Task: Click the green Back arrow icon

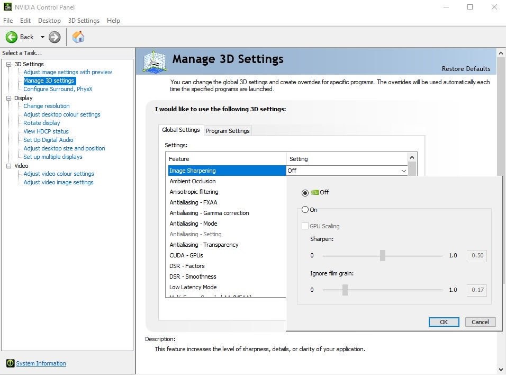Action: pyautogui.click(x=12, y=37)
